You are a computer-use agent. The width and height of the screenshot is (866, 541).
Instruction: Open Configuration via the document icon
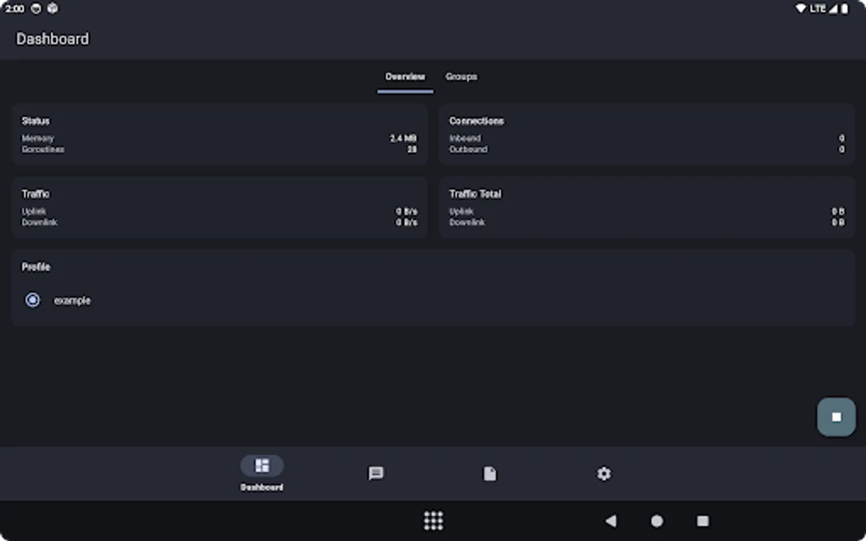coord(490,474)
